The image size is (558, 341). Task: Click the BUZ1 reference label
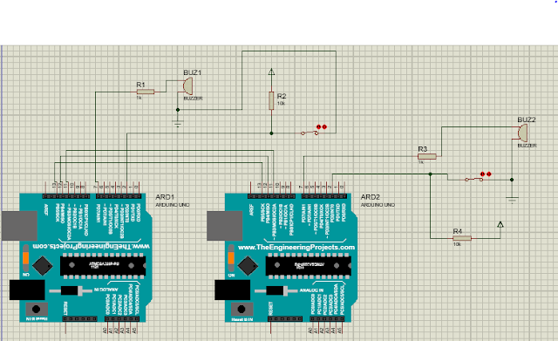(192, 72)
